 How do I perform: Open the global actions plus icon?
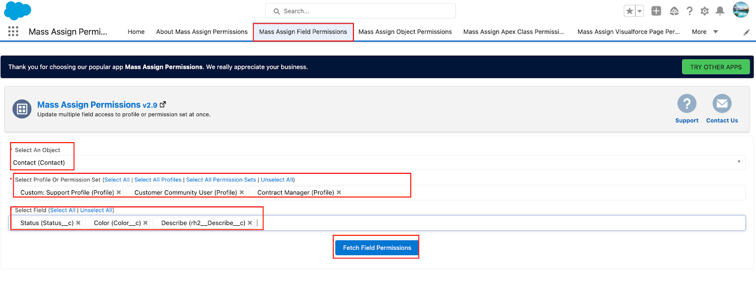656,11
